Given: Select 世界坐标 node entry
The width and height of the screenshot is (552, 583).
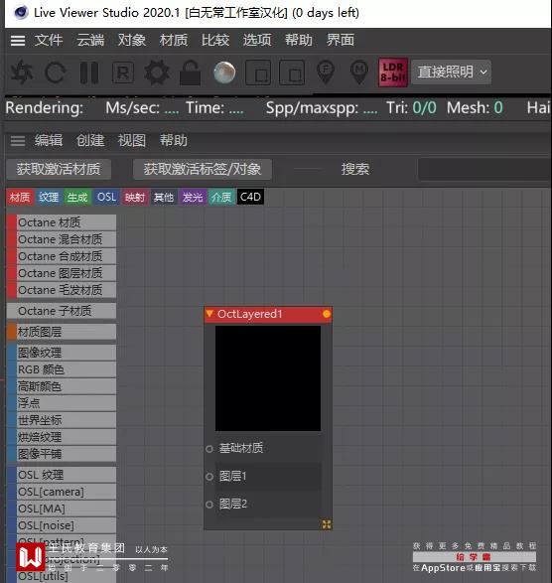Looking at the screenshot, I should click(x=62, y=420).
